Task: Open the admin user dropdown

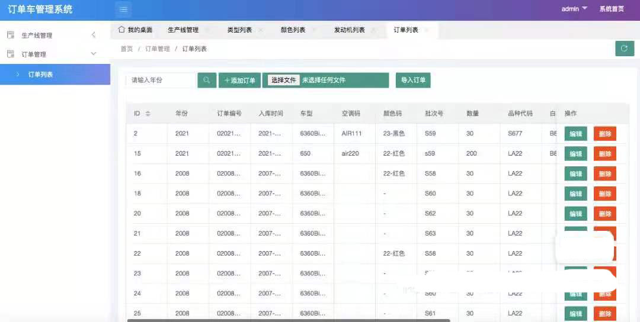Action: click(574, 9)
